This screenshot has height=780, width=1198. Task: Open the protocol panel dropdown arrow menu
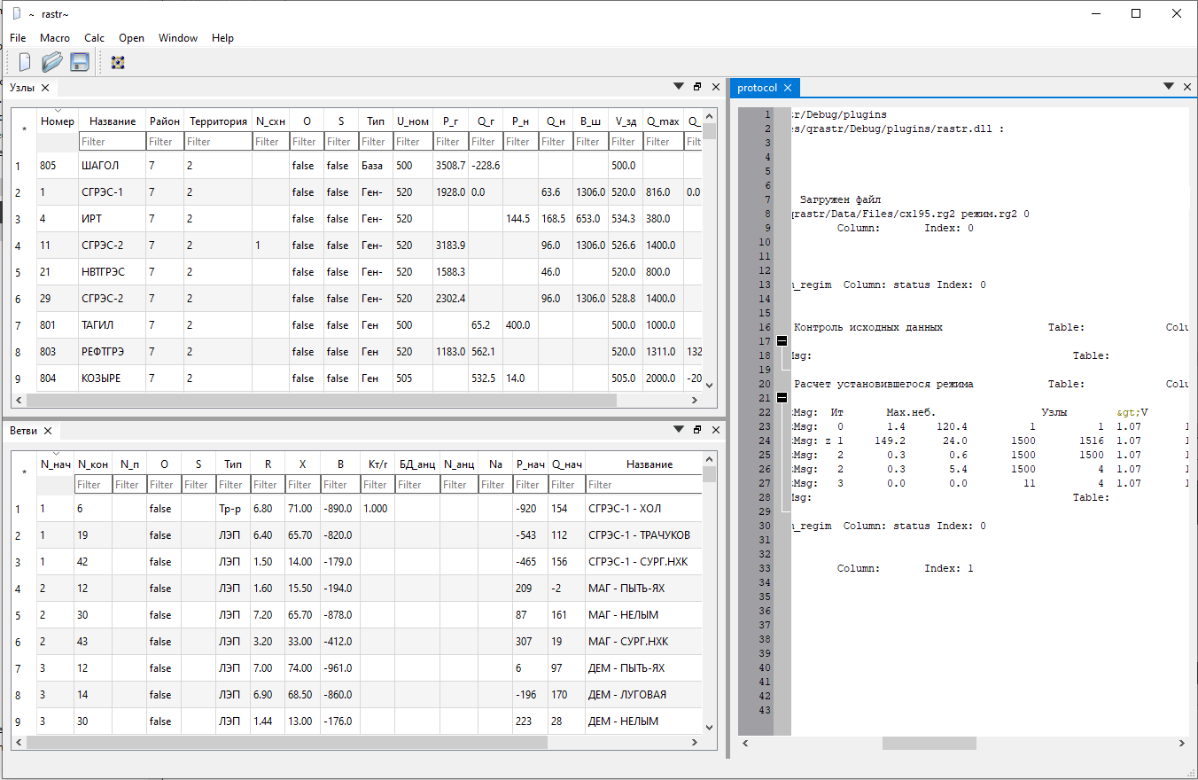[x=1169, y=87]
